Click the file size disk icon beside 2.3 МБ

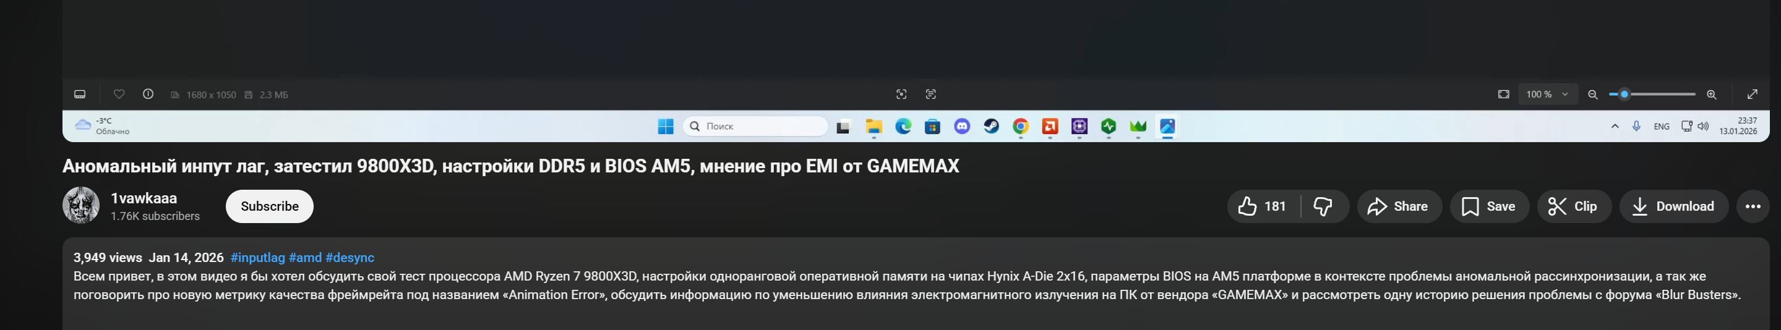point(249,95)
